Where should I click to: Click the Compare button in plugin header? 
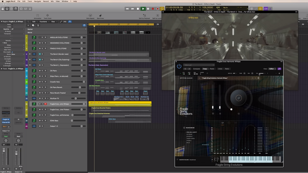coord(196,68)
